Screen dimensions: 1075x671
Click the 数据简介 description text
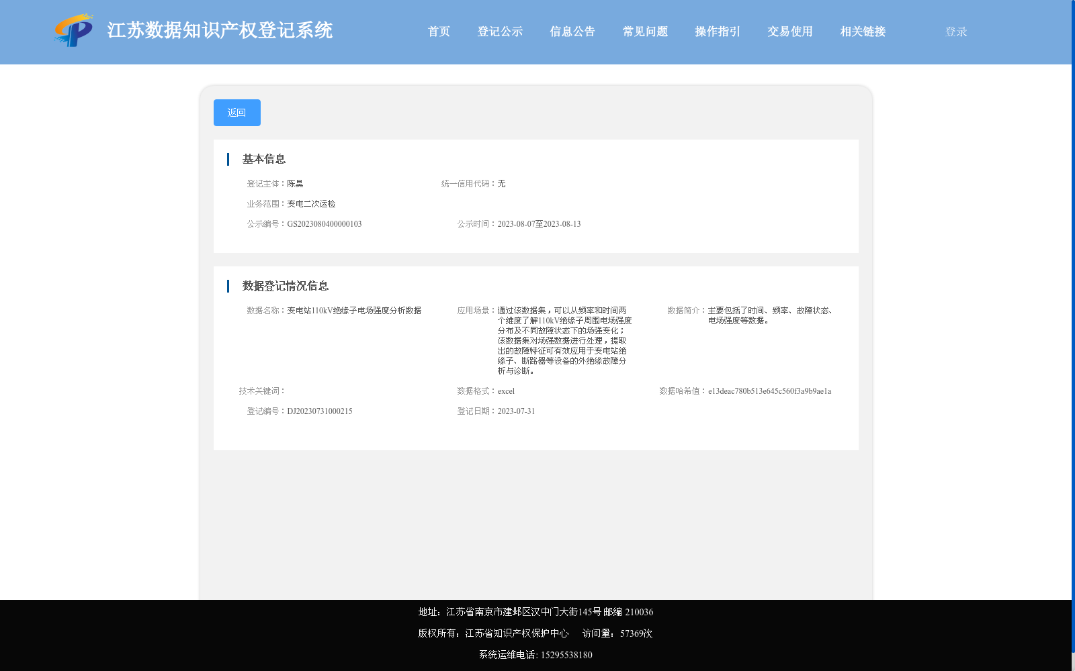(x=771, y=315)
